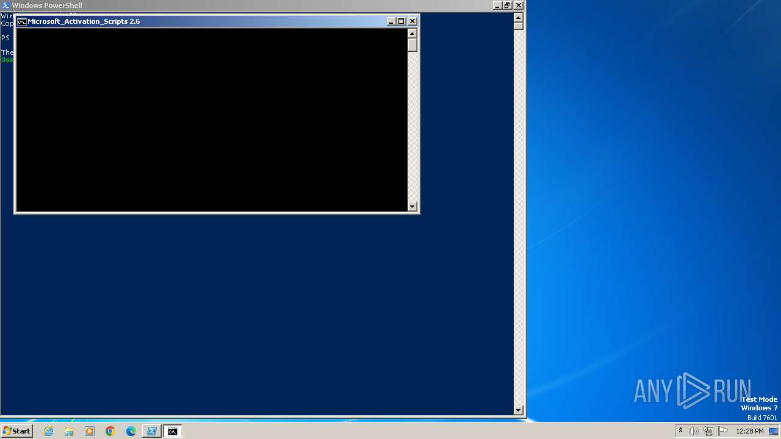Close the Windows PowerShell window
Viewport: 781px width, 439px height.
click(x=519, y=5)
